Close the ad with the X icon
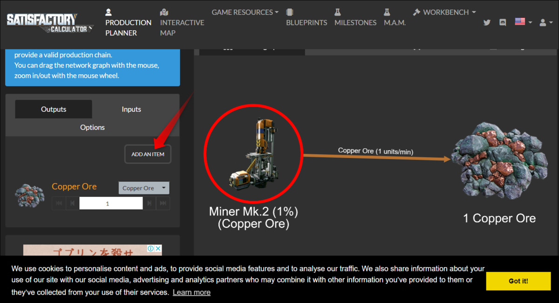The image size is (559, 303). pyautogui.click(x=158, y=248)
